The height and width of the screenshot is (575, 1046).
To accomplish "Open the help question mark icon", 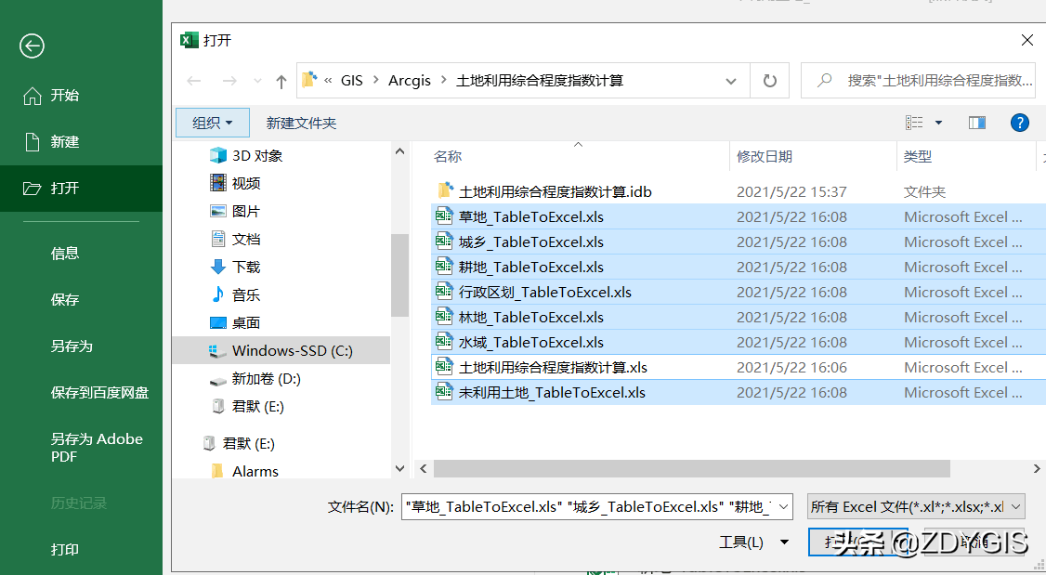I will click(1019, 123).
